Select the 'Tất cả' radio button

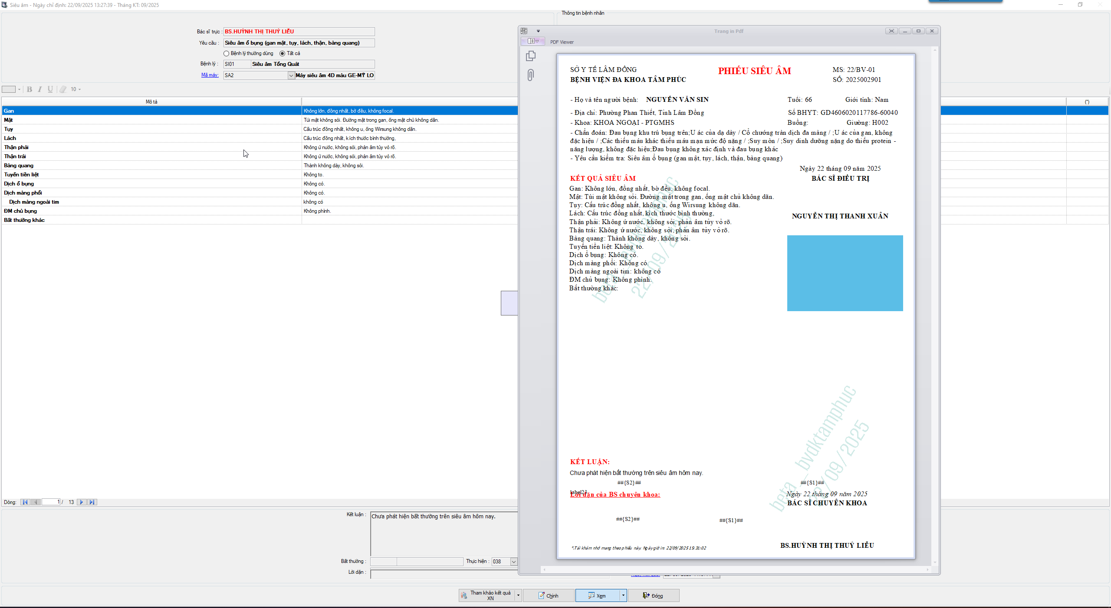tap(282, 54)
